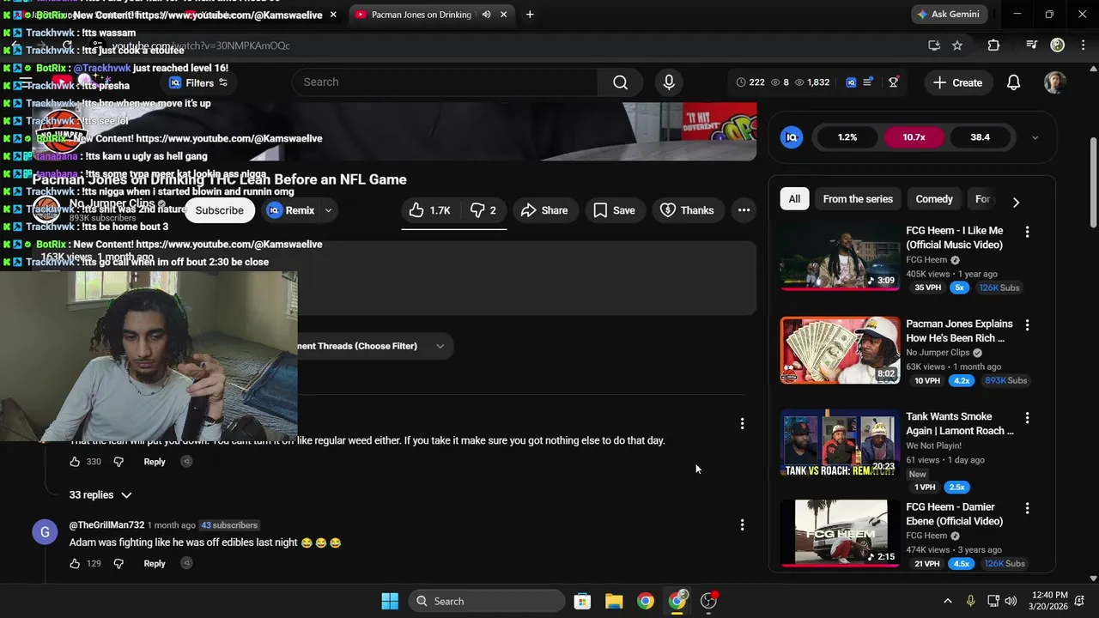Open Pacman Jones Explains money thumbnail
This screenshot has height=618, width=1099.
[840, 350]
